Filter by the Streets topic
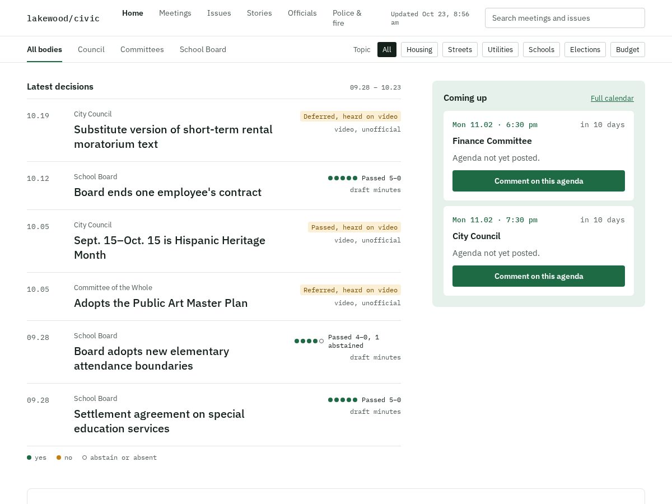This screenshot has height=504, width=672. (x=460, y=49)
